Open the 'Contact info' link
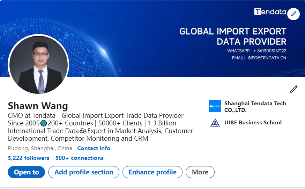Screen dimensions: 305x189 pos(94,148)
